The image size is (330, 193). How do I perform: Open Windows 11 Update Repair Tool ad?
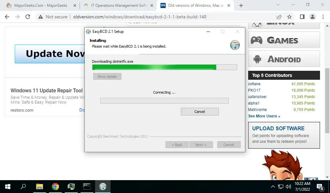(46, 90)
